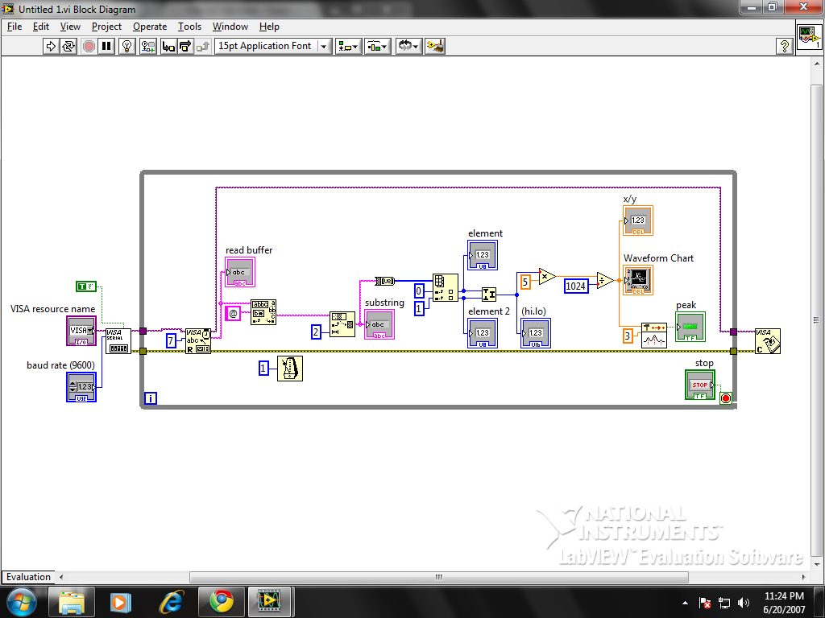The height and width of the screenshot is (618, 825).
Task: Select the read buffer string indicator
Action: coord(240,272)
